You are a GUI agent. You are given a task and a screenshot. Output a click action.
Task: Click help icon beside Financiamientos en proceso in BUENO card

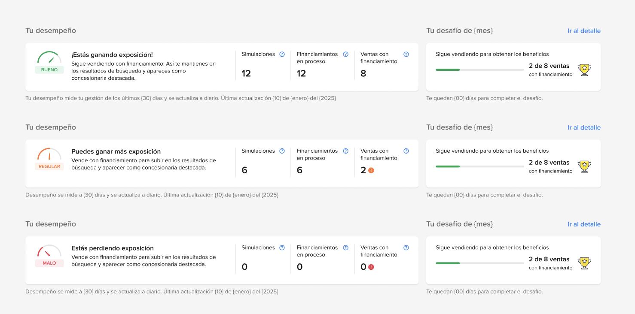click(345, 54)
